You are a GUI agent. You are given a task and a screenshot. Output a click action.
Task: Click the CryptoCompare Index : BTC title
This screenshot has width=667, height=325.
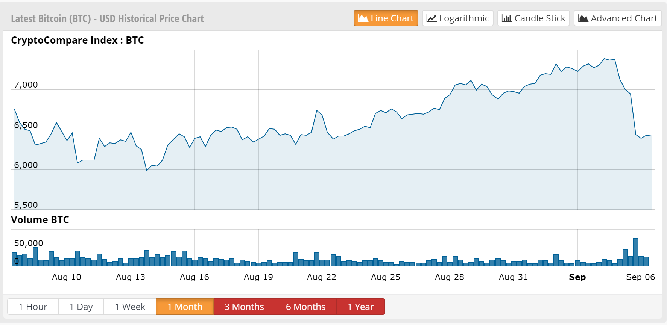pos(77,40)
